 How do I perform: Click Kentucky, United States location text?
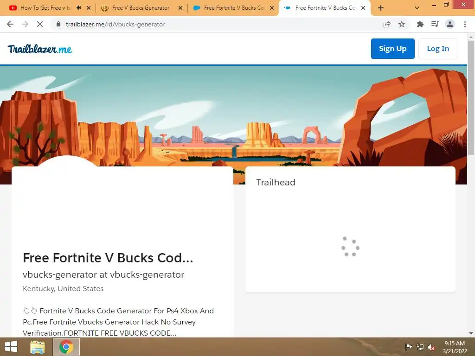[x=63, y=288]
